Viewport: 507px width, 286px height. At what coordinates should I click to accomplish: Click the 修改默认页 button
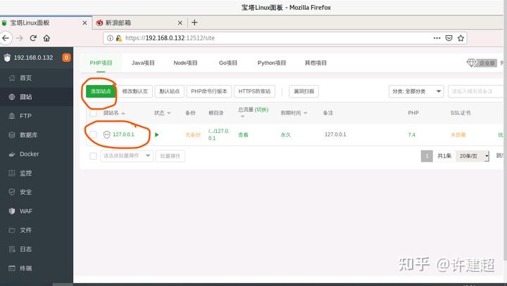click(135, 91)
